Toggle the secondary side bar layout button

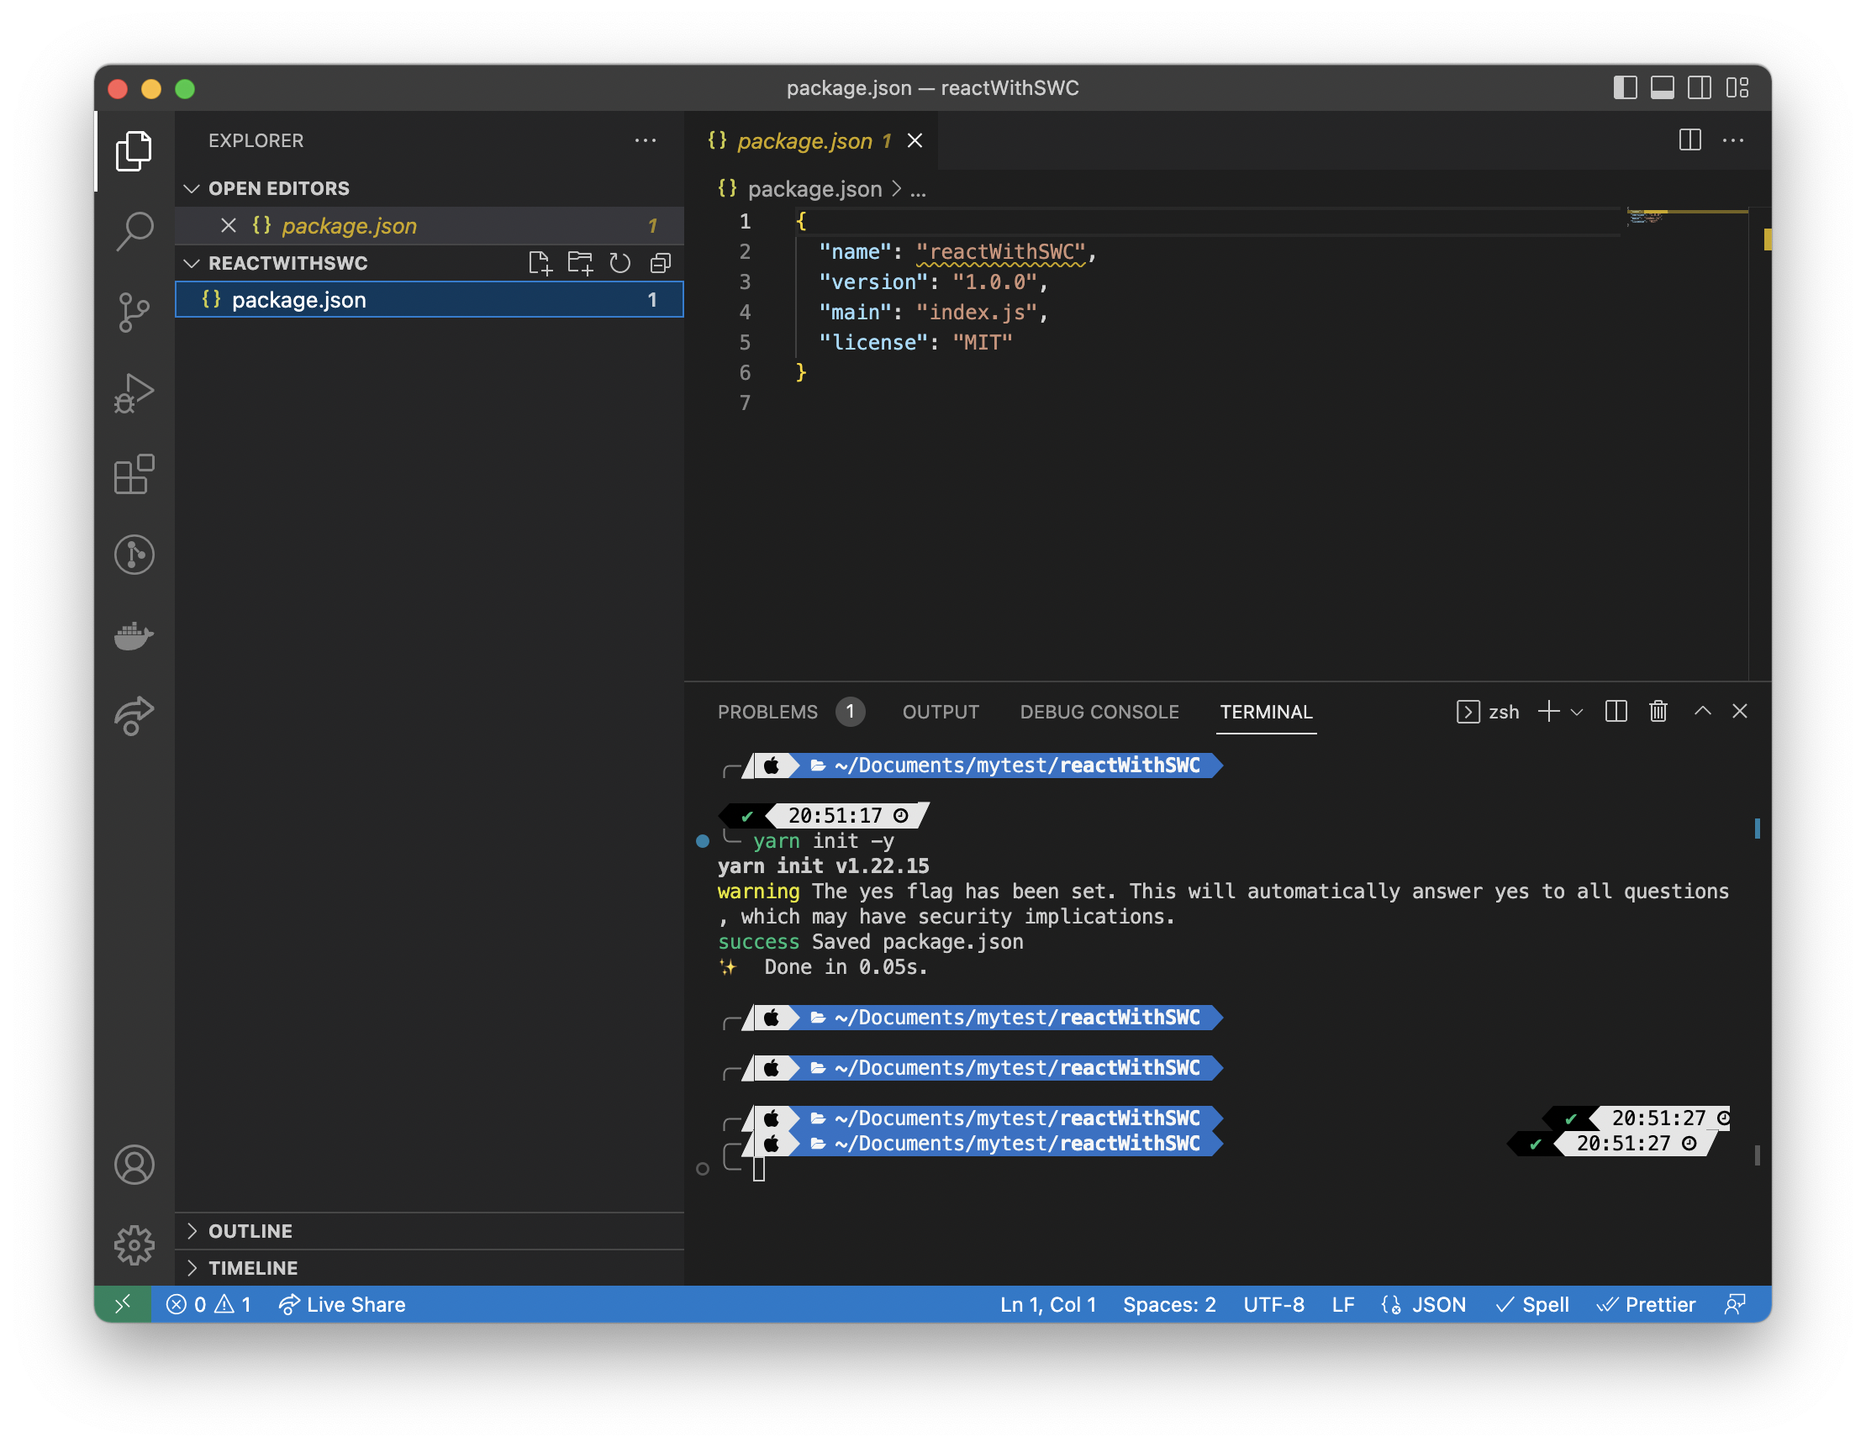click(1700, 88)
